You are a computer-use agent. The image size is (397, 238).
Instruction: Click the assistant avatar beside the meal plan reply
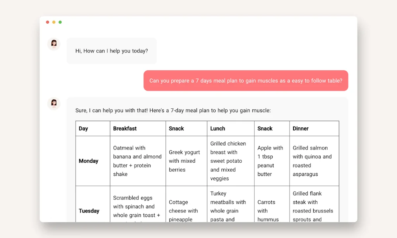click(x=54, y=104)
